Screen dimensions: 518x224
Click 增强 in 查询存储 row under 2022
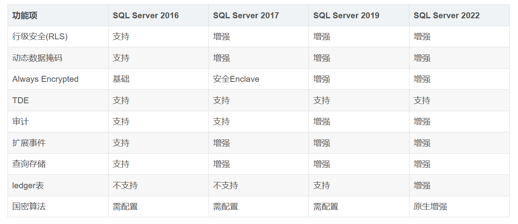coord(422,164)
